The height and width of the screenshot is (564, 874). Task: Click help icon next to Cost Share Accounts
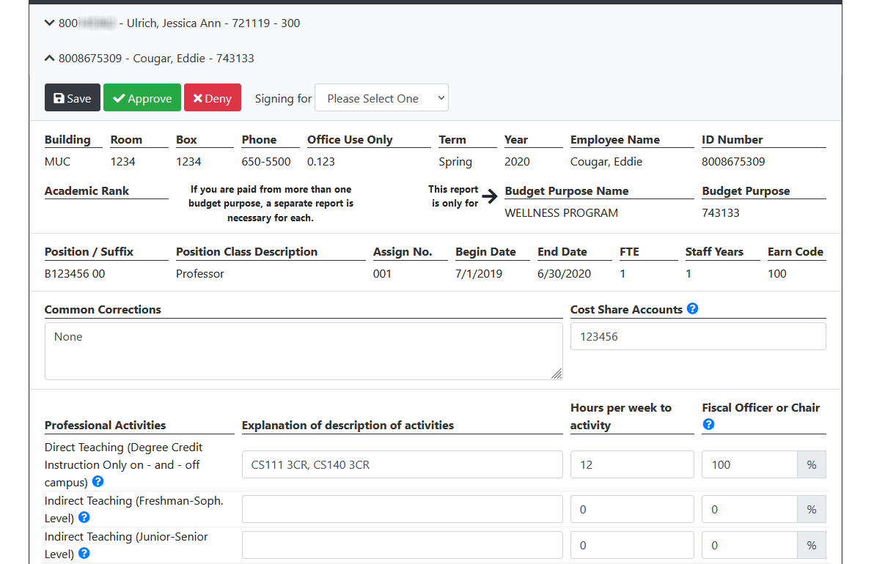pos(692,309)
